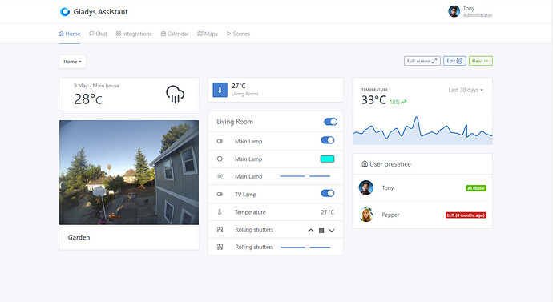Click the Garden camera image
Image resolution: width=553 pixels, height=302 pixels.
pyautogui.click(x=129, y=172)
